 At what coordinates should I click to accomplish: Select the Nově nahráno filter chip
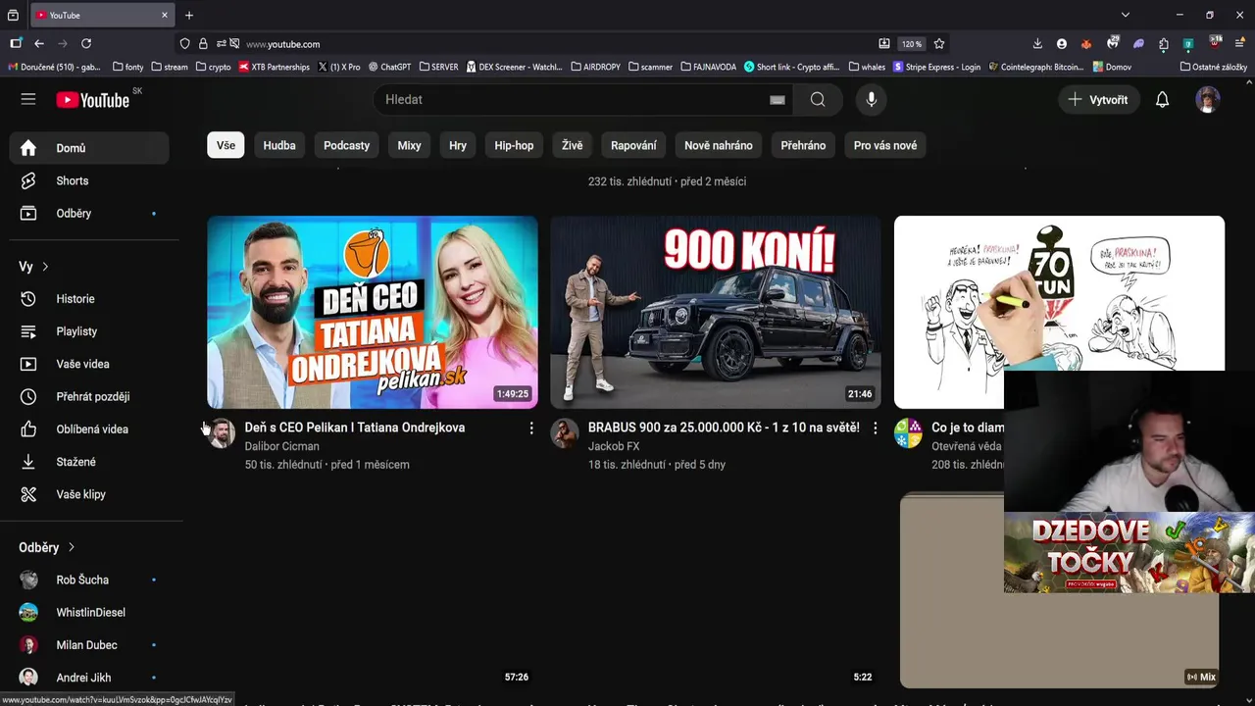pos(719,145)
